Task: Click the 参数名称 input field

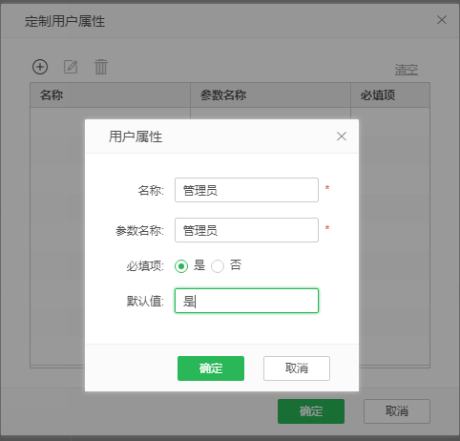Action: 246,230
